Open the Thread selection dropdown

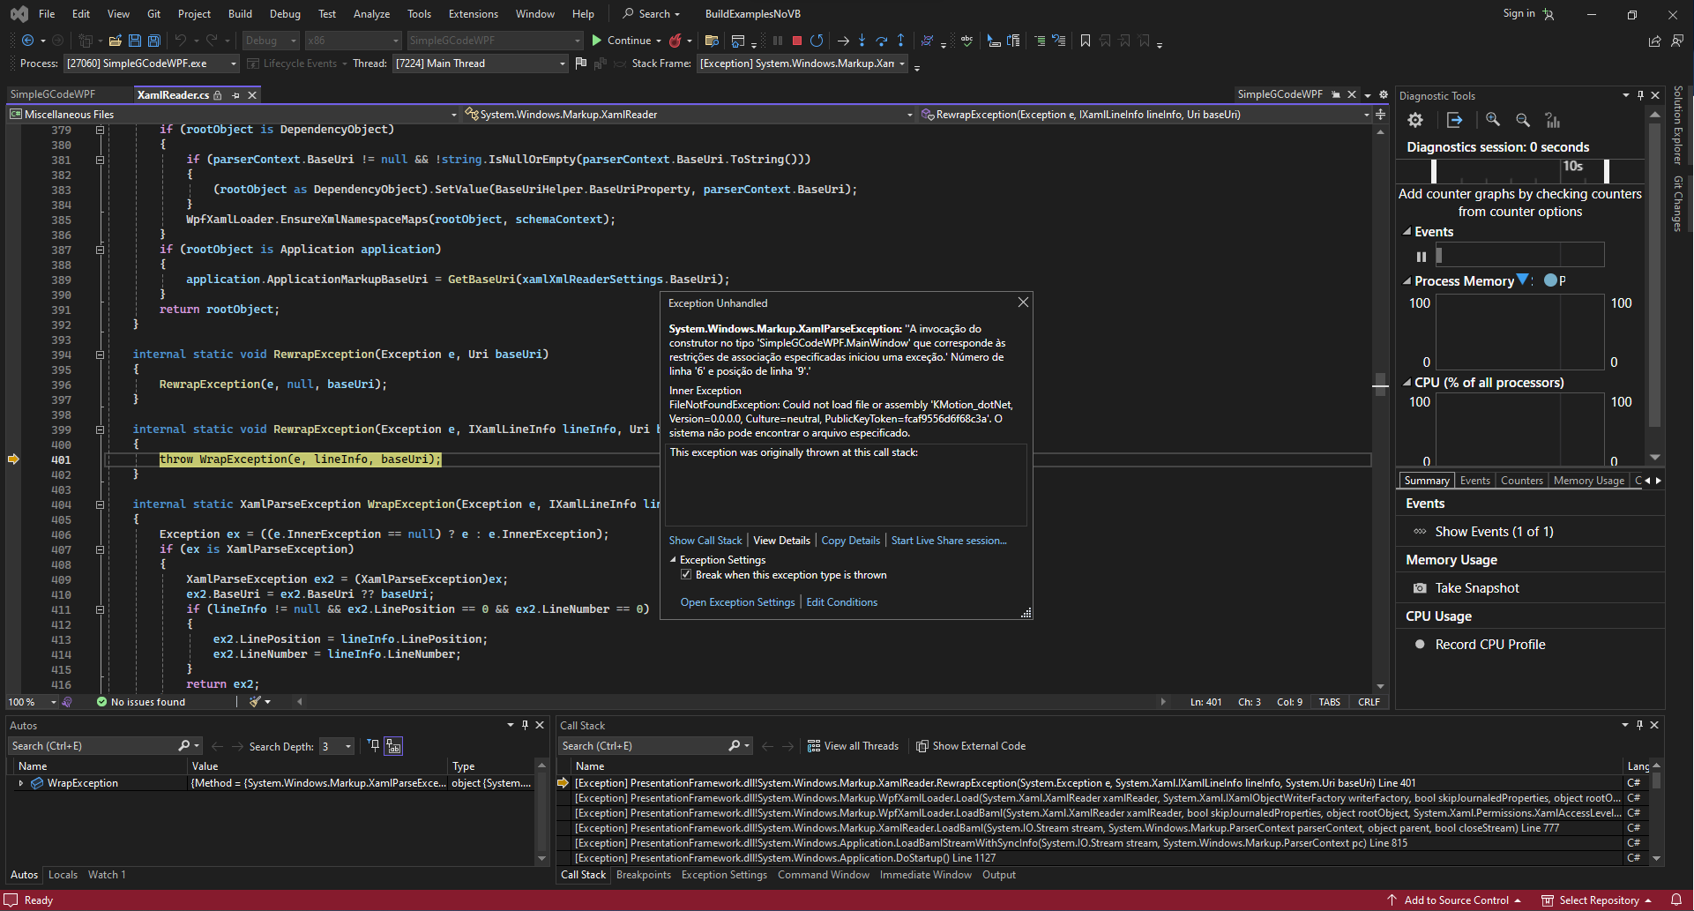point(562,63)
